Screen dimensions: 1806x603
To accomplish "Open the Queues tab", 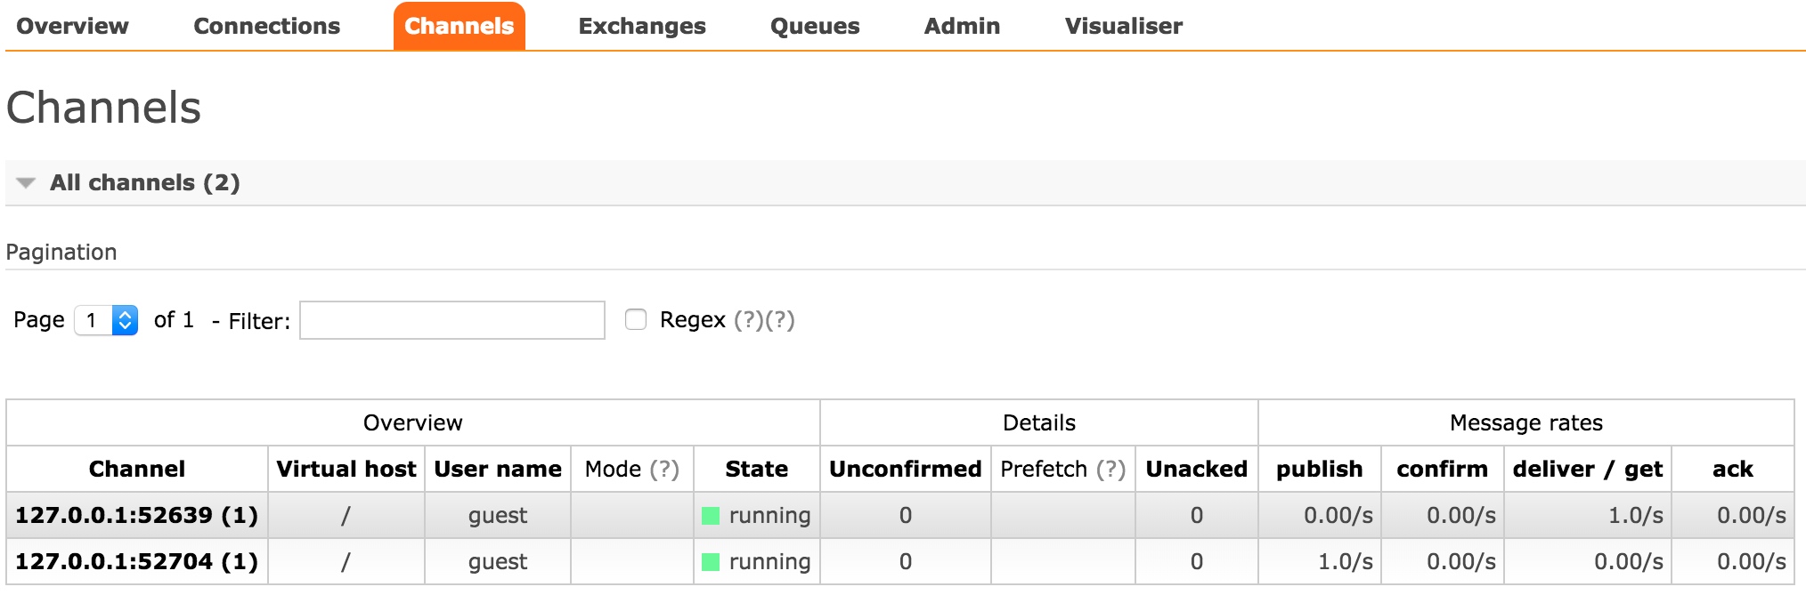I will (x=815, y=27).
